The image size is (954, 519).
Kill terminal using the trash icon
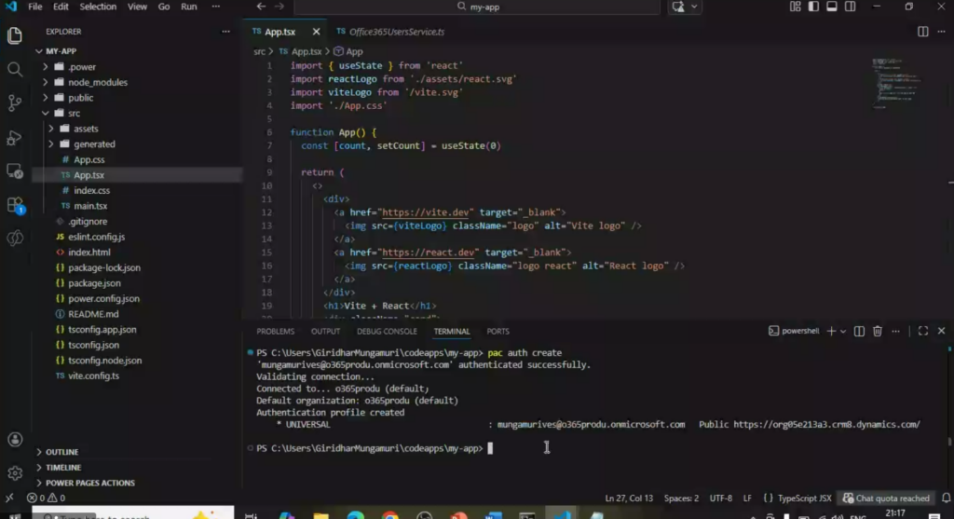pos(877,331)
